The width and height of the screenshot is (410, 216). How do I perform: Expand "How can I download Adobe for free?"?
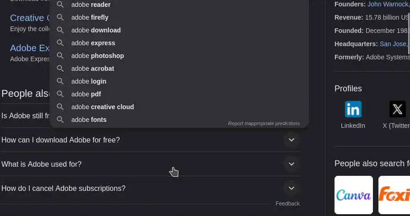point(291,140)
